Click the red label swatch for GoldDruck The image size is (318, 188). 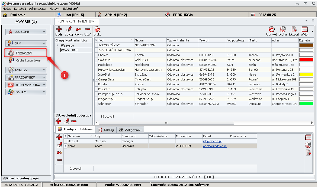point(306,60)
